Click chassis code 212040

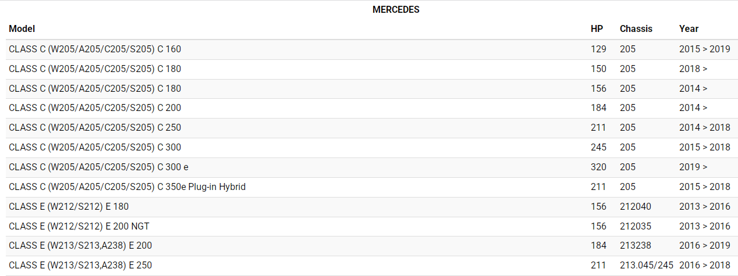click(x=636, y=207)
